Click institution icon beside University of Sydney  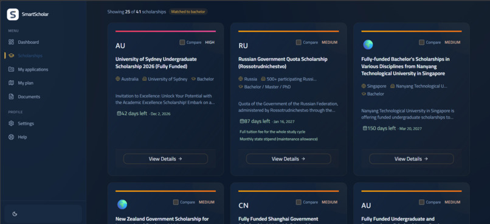point(144,79)
